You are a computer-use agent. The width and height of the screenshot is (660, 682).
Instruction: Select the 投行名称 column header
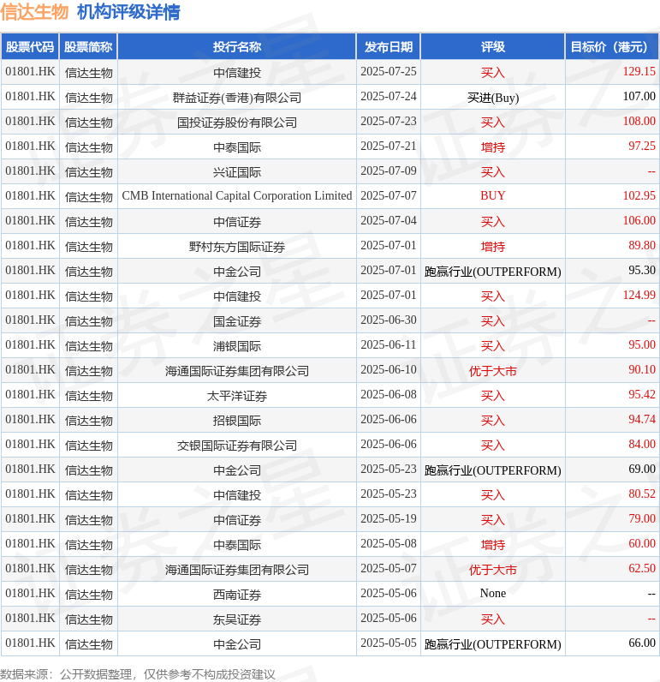237,46
